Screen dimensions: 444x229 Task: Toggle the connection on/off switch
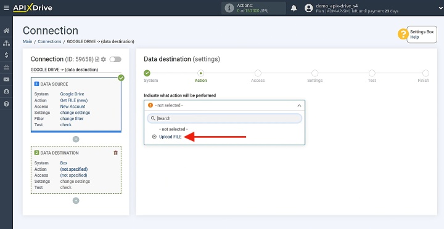pyautogui.click(x=115, y=59)
